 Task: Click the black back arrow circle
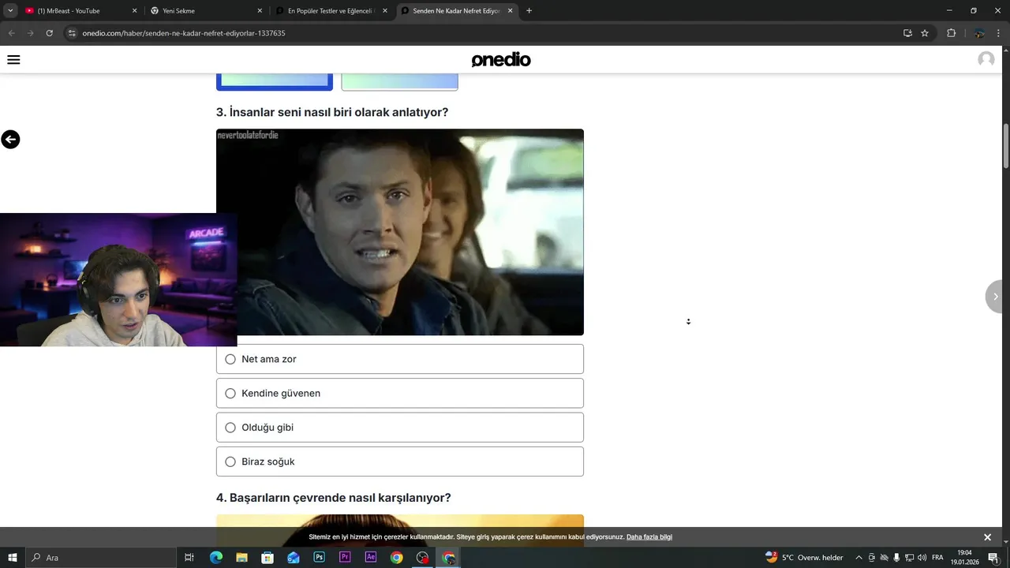pos(10,140)
